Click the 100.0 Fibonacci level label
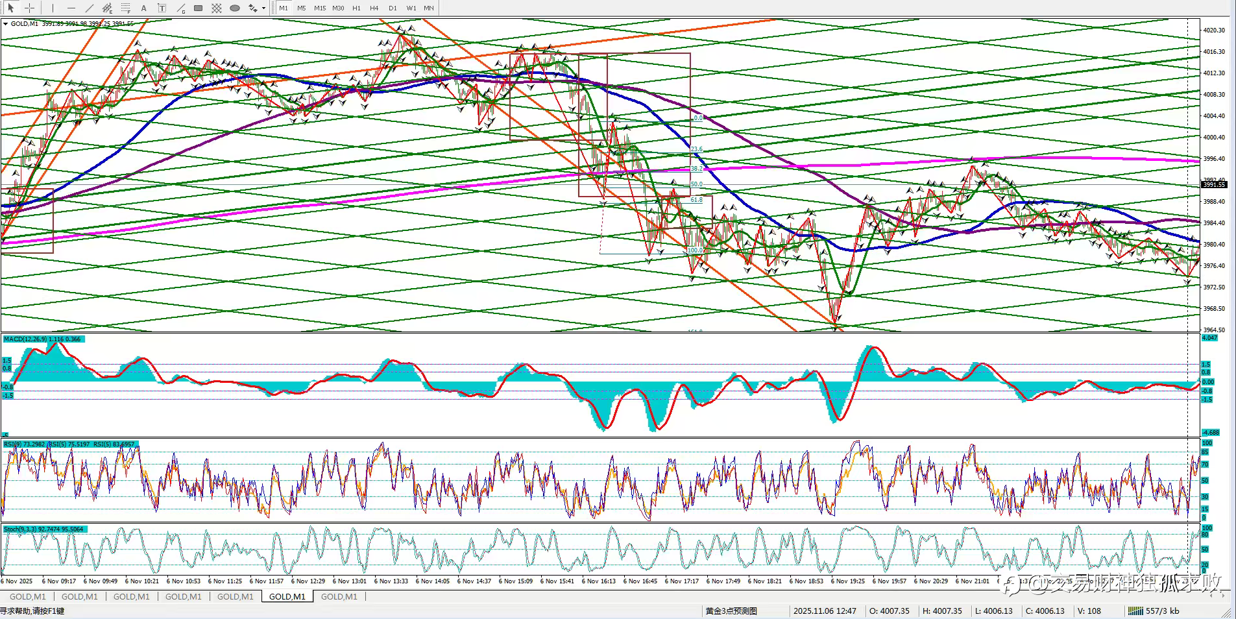The height and width of the screenshot is (619, 1236). [695, 250]
